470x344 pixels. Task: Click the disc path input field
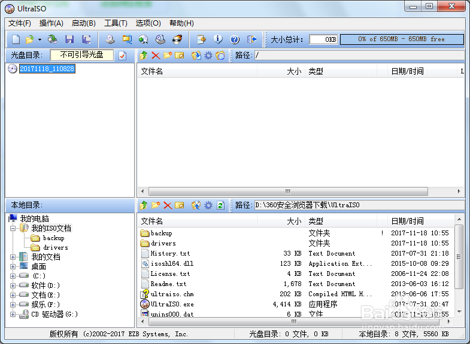click(x=359, y=56)
